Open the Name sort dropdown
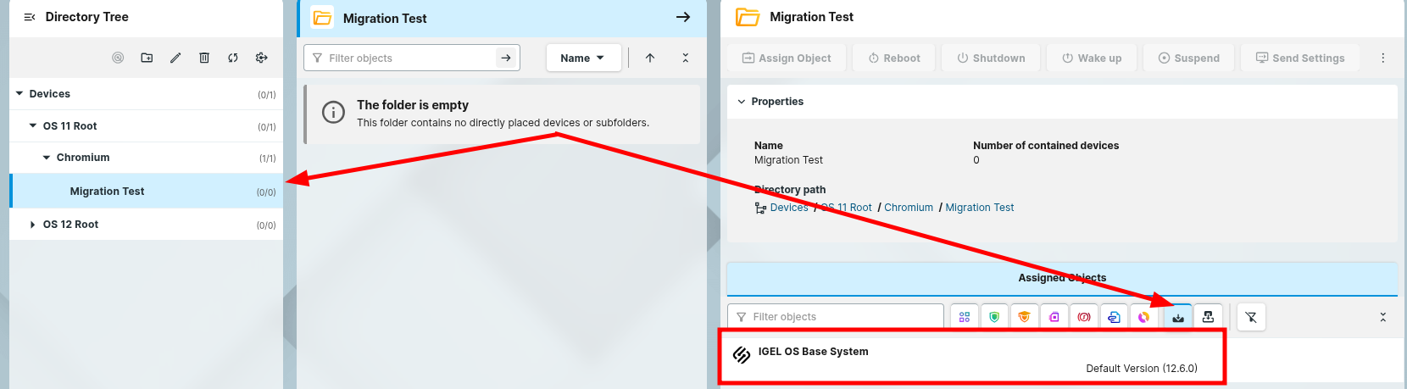Image resolution: width=1407 pixels, height=389 pixels. (x=583, y=58)
